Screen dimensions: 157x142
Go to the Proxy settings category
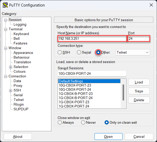click(18, 86)
